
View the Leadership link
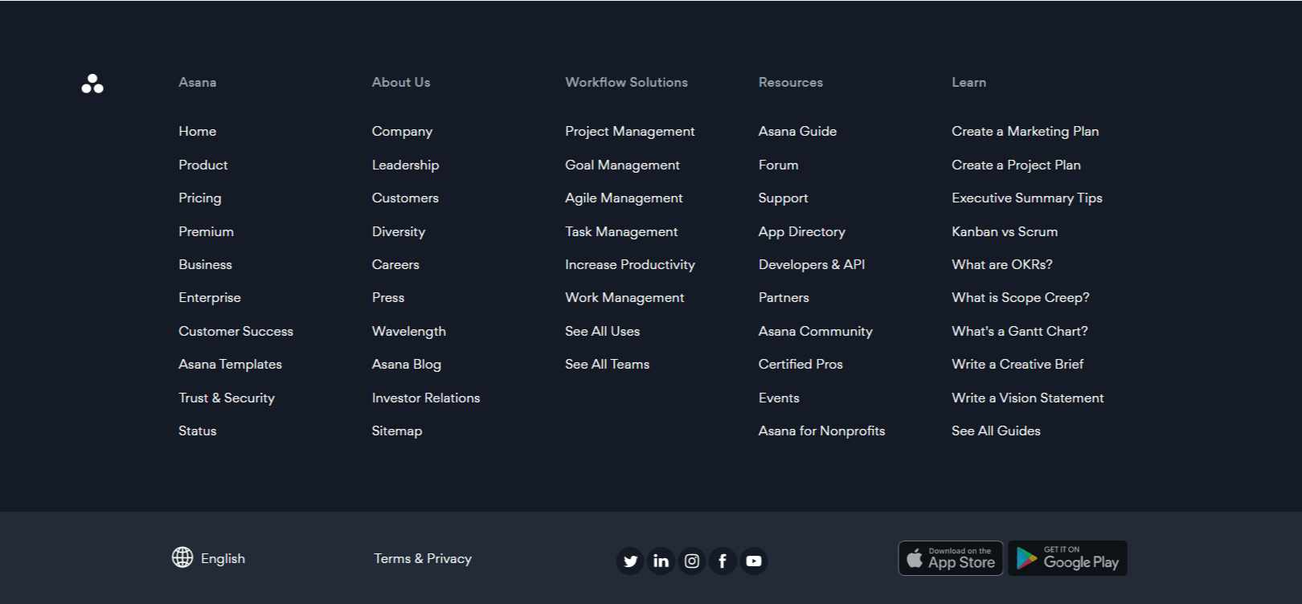click(406, 165)
